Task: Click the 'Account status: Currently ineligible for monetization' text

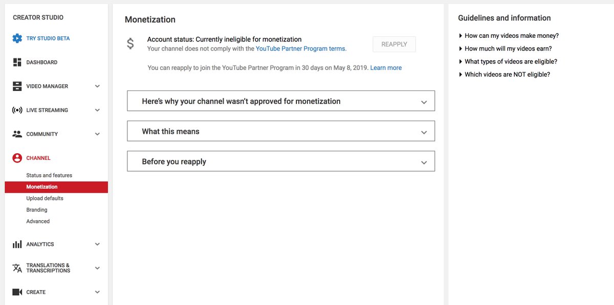Action: [224, 39]
